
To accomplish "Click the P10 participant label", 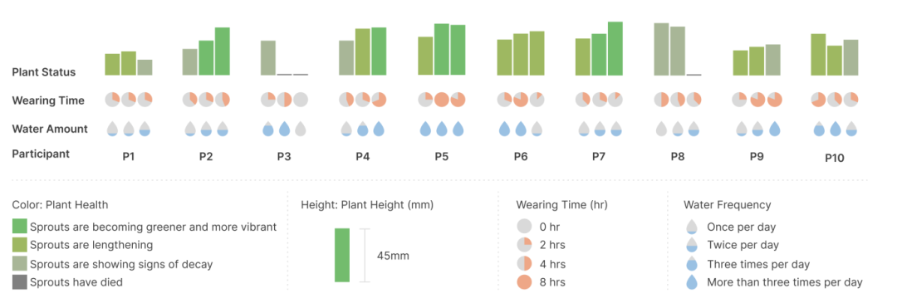I will click(x=835, y=158).
